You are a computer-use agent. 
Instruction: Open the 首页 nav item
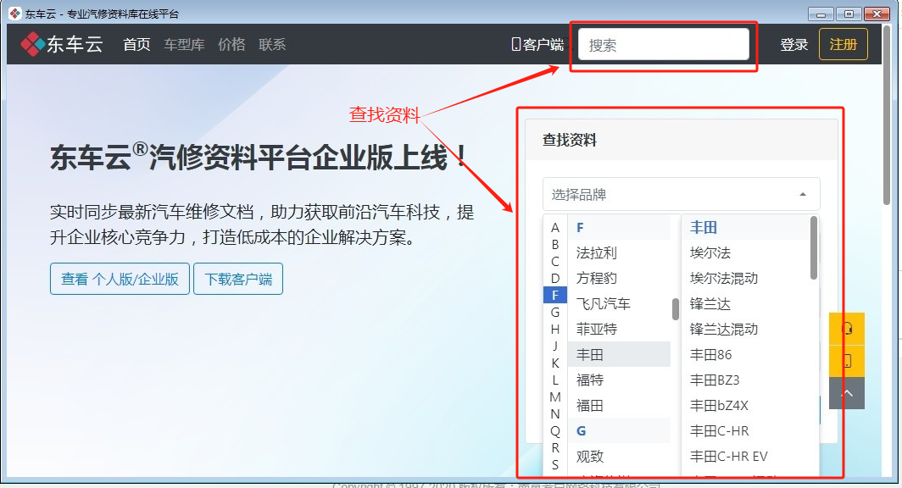coord(136,45)
